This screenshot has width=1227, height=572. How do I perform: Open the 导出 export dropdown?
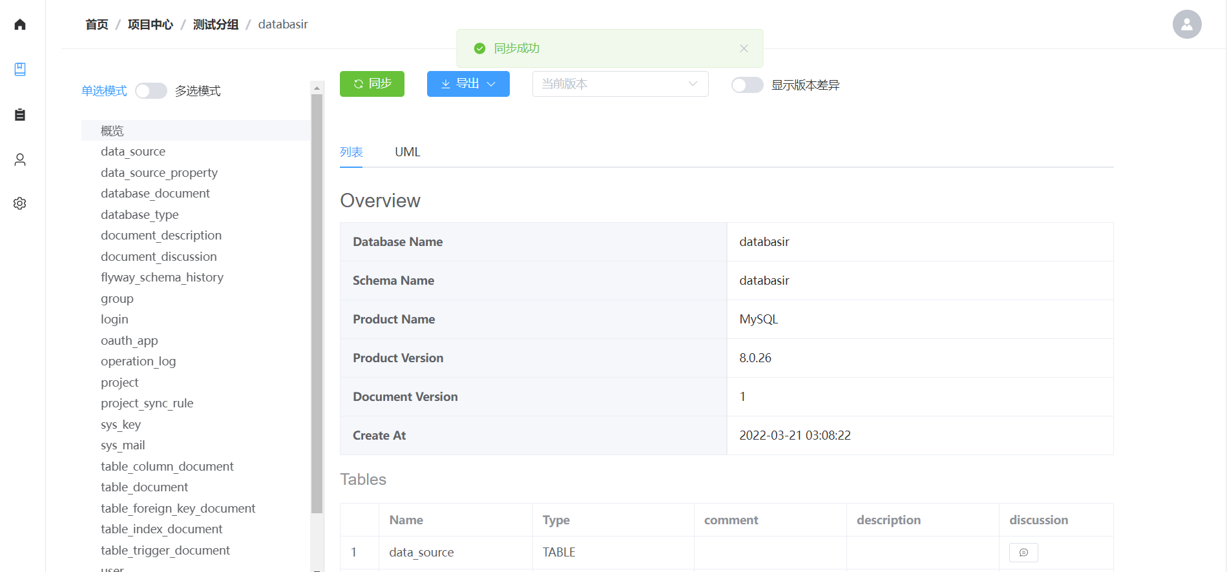(468, 84)
